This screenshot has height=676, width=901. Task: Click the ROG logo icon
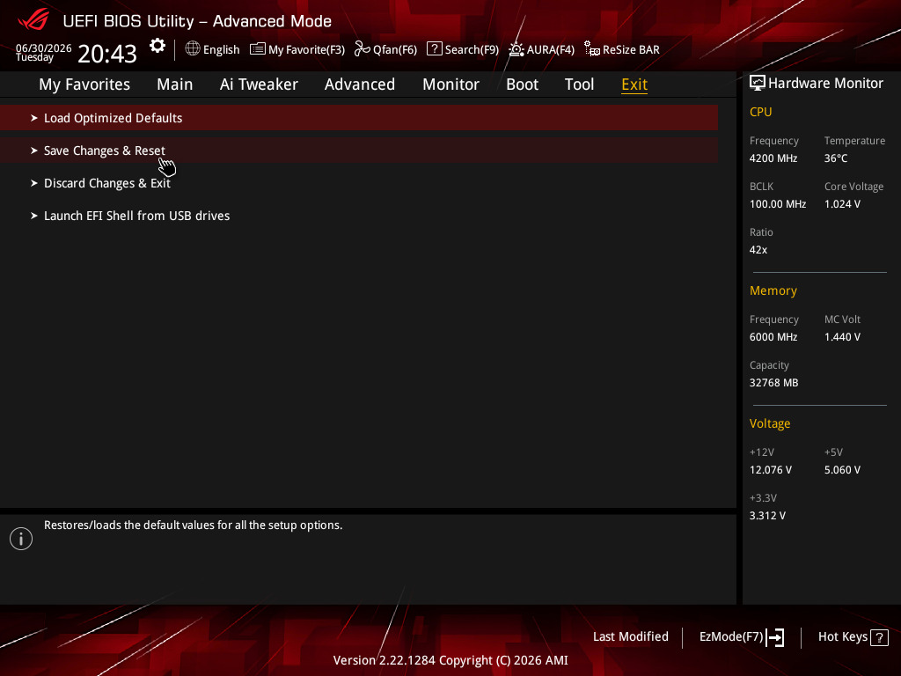coord(33,19)
